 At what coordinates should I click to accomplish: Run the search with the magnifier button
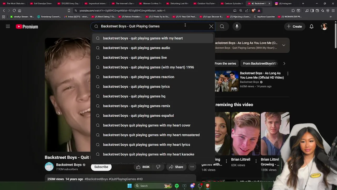tap(222, 26)
